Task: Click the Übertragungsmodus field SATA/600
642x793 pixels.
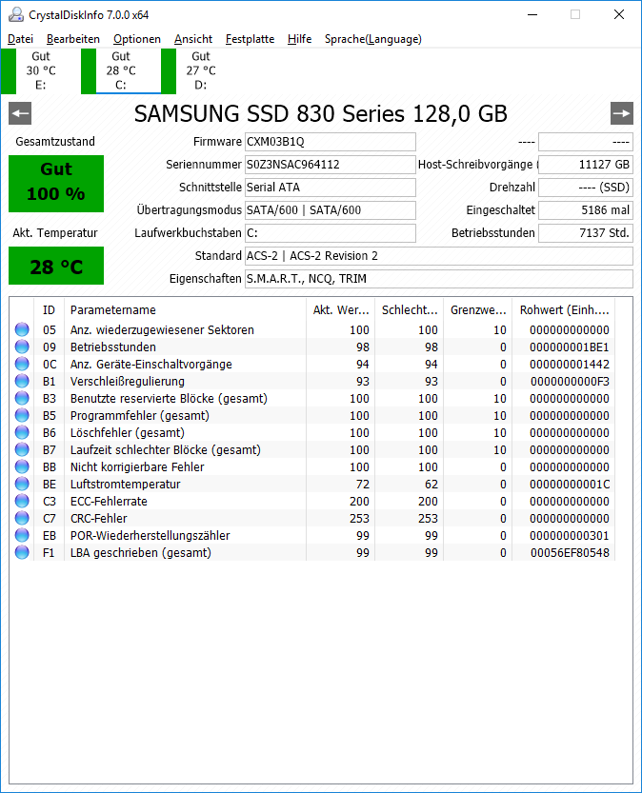Action: pyautogui.click(x=331, y=209)
